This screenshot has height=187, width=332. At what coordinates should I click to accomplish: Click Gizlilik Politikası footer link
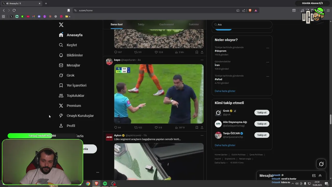(238, 155)
